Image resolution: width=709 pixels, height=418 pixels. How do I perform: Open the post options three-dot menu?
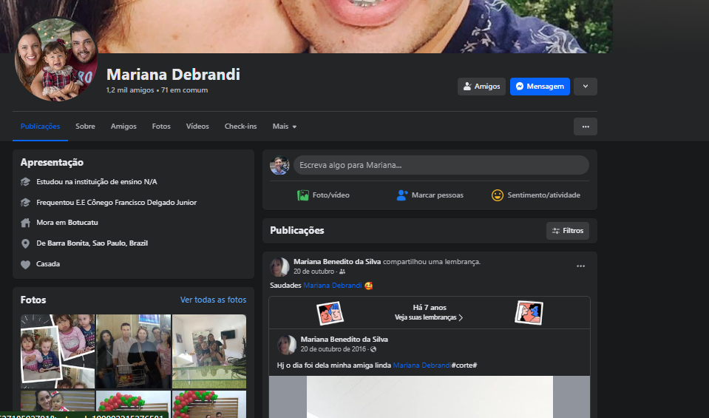coord(580,266)
